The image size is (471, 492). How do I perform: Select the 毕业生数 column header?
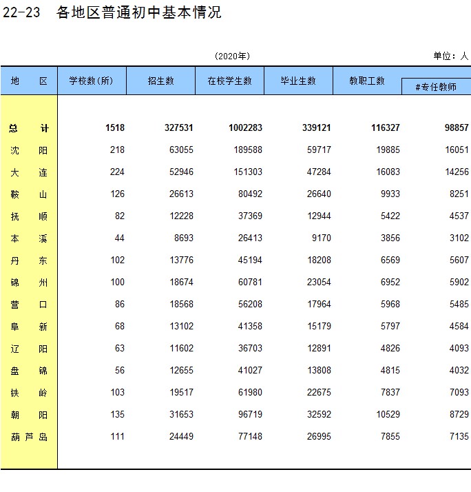pos(298,81)
